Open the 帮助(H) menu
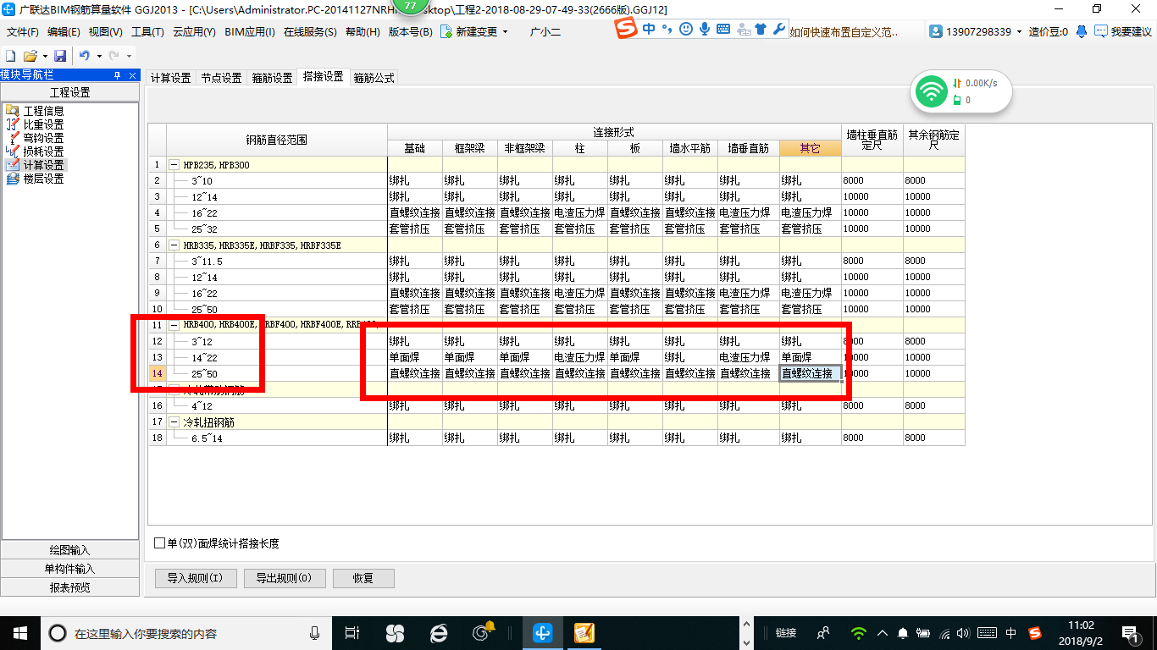 [363, 31]
